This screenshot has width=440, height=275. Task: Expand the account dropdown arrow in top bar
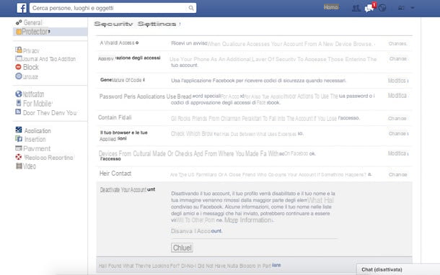pyautogui.click(x=412, y=8)
